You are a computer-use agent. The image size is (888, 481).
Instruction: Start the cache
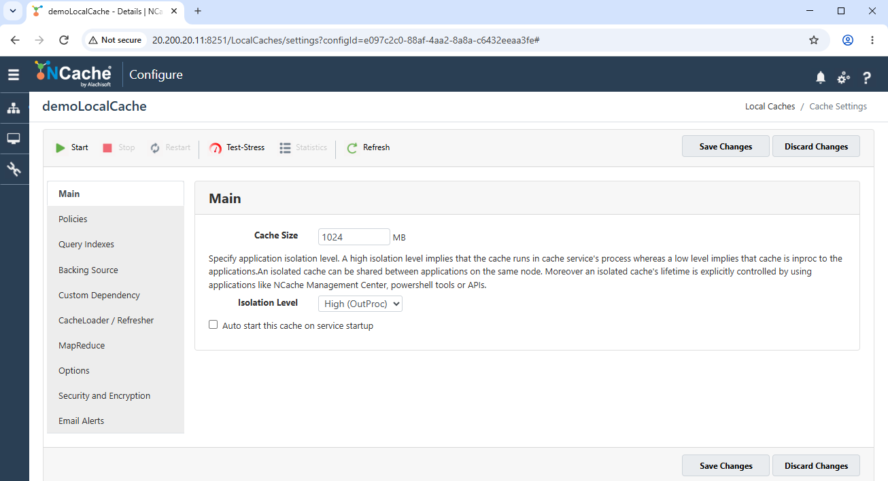pos(71,147)
